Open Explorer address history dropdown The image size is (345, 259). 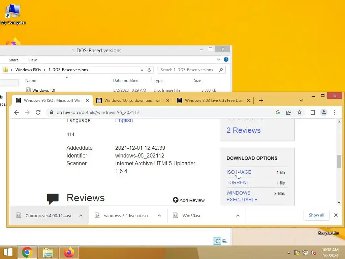(x=142, y=70)
